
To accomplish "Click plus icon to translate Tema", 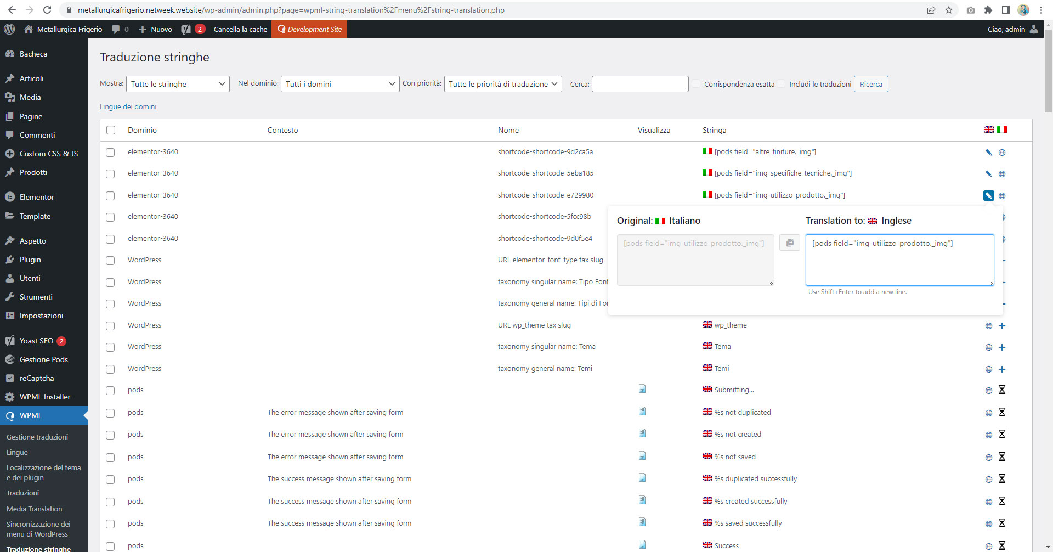I will (x=1002, y=347).
